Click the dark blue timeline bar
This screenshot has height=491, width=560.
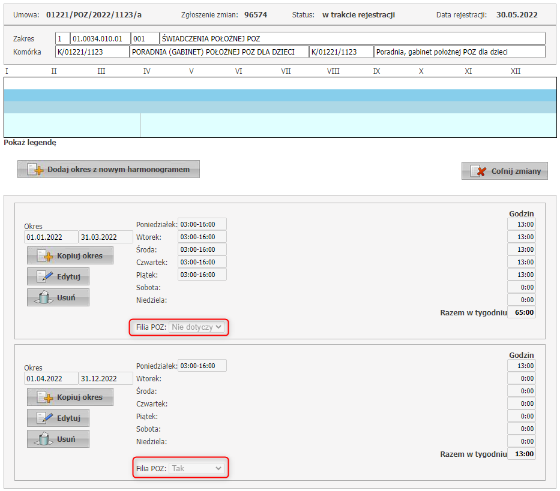pos(280,95)
